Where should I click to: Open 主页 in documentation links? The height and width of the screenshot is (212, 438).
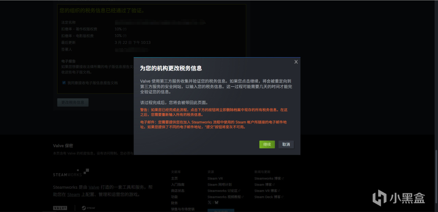coord(175,178)
